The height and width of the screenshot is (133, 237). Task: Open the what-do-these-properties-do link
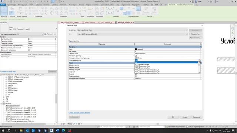(x=79, y=113)
